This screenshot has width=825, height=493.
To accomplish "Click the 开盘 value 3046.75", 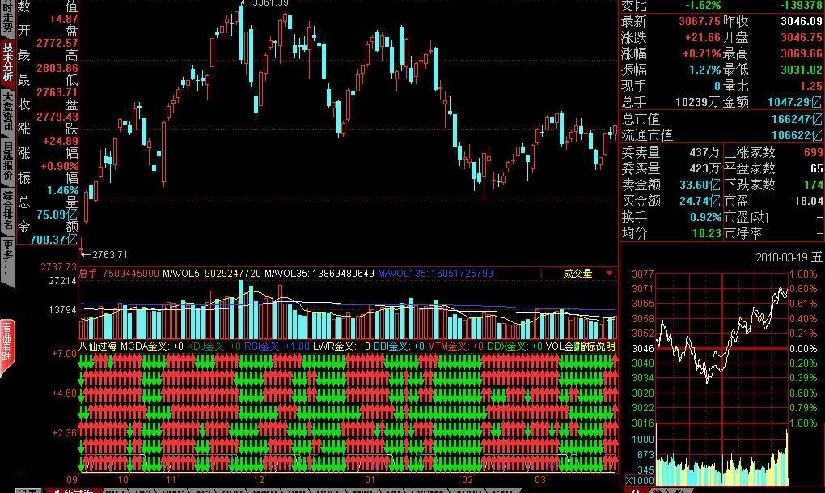I will click(801, 37).
